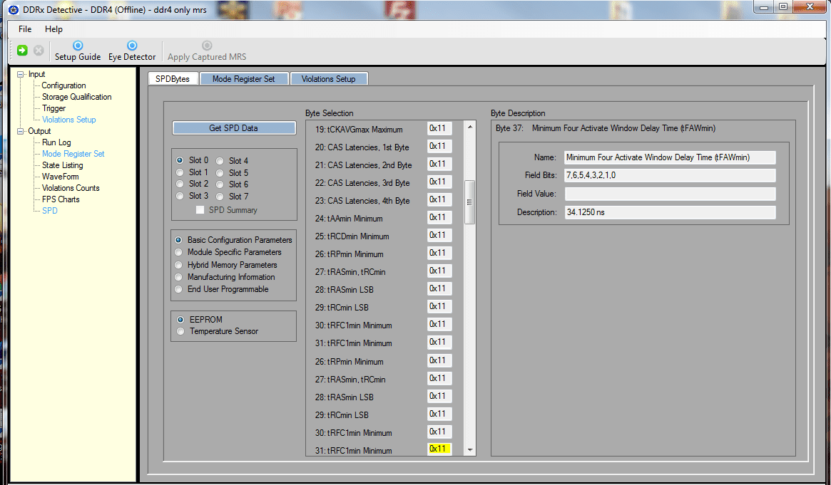
Task: Select Trigger in the Input tree
Action: coord(54,108)
